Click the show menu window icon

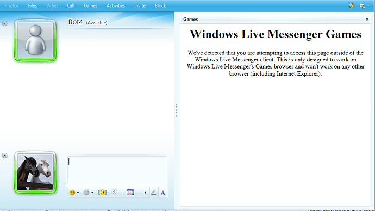click(362, 5)
